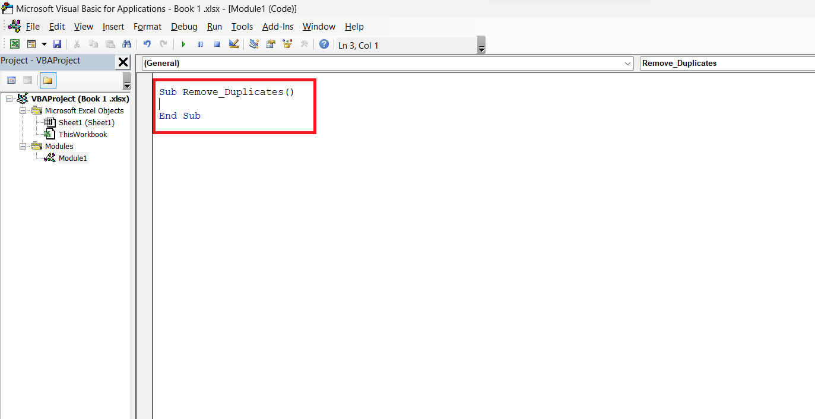Open the Insert menu
Screen dimensions: 815x419
(x=113, y=27)
